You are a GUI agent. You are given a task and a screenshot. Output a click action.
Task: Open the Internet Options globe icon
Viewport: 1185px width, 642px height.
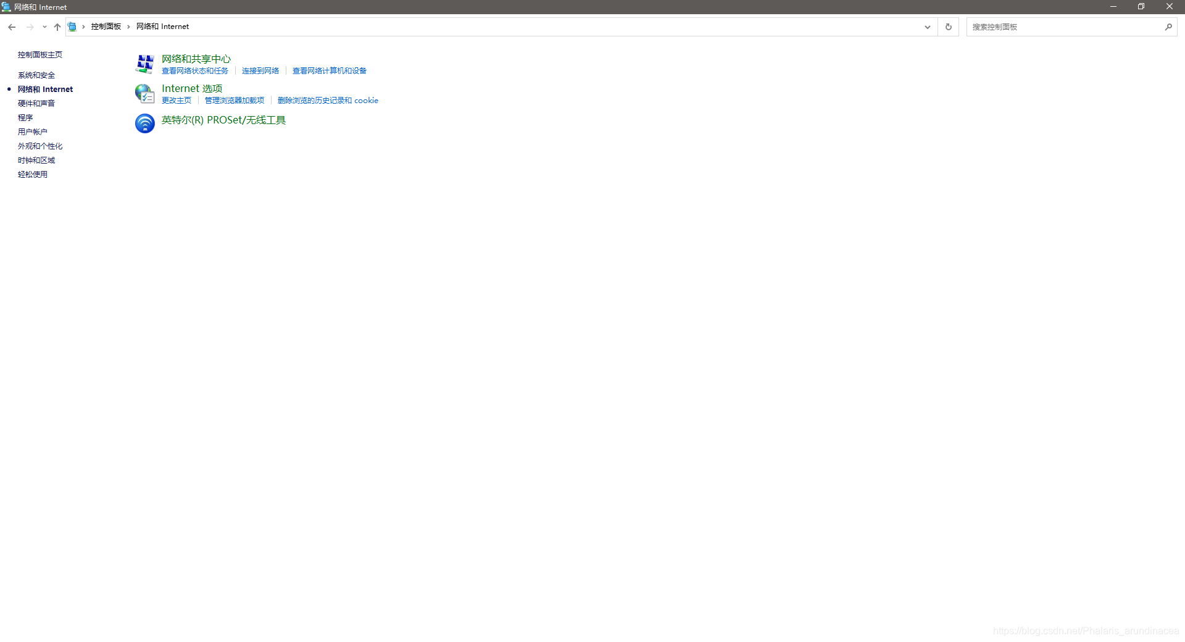(x=145, y=94)
